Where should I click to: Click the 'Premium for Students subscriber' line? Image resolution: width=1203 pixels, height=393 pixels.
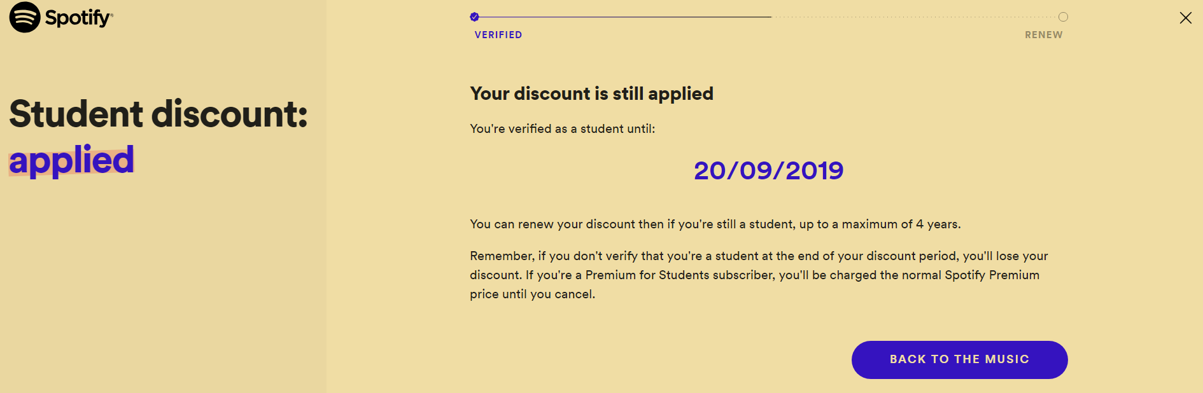[754, 275]
